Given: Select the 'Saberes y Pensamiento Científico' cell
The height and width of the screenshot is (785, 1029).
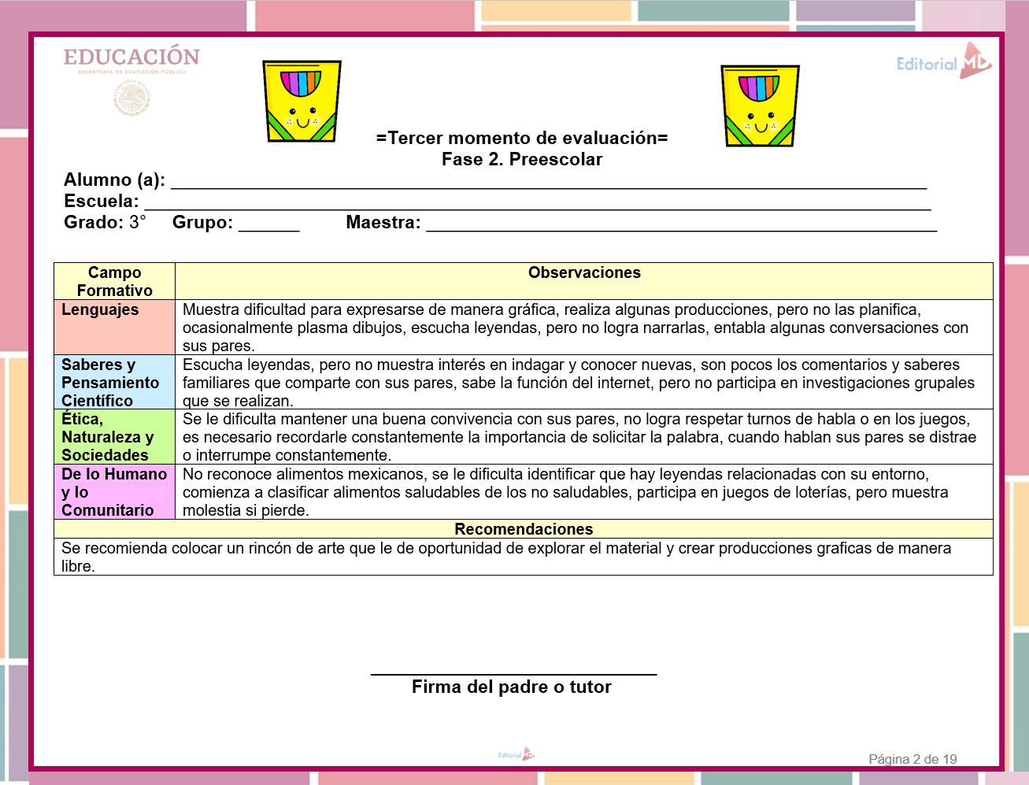Looking at the screenshot, I should (115, 382).
